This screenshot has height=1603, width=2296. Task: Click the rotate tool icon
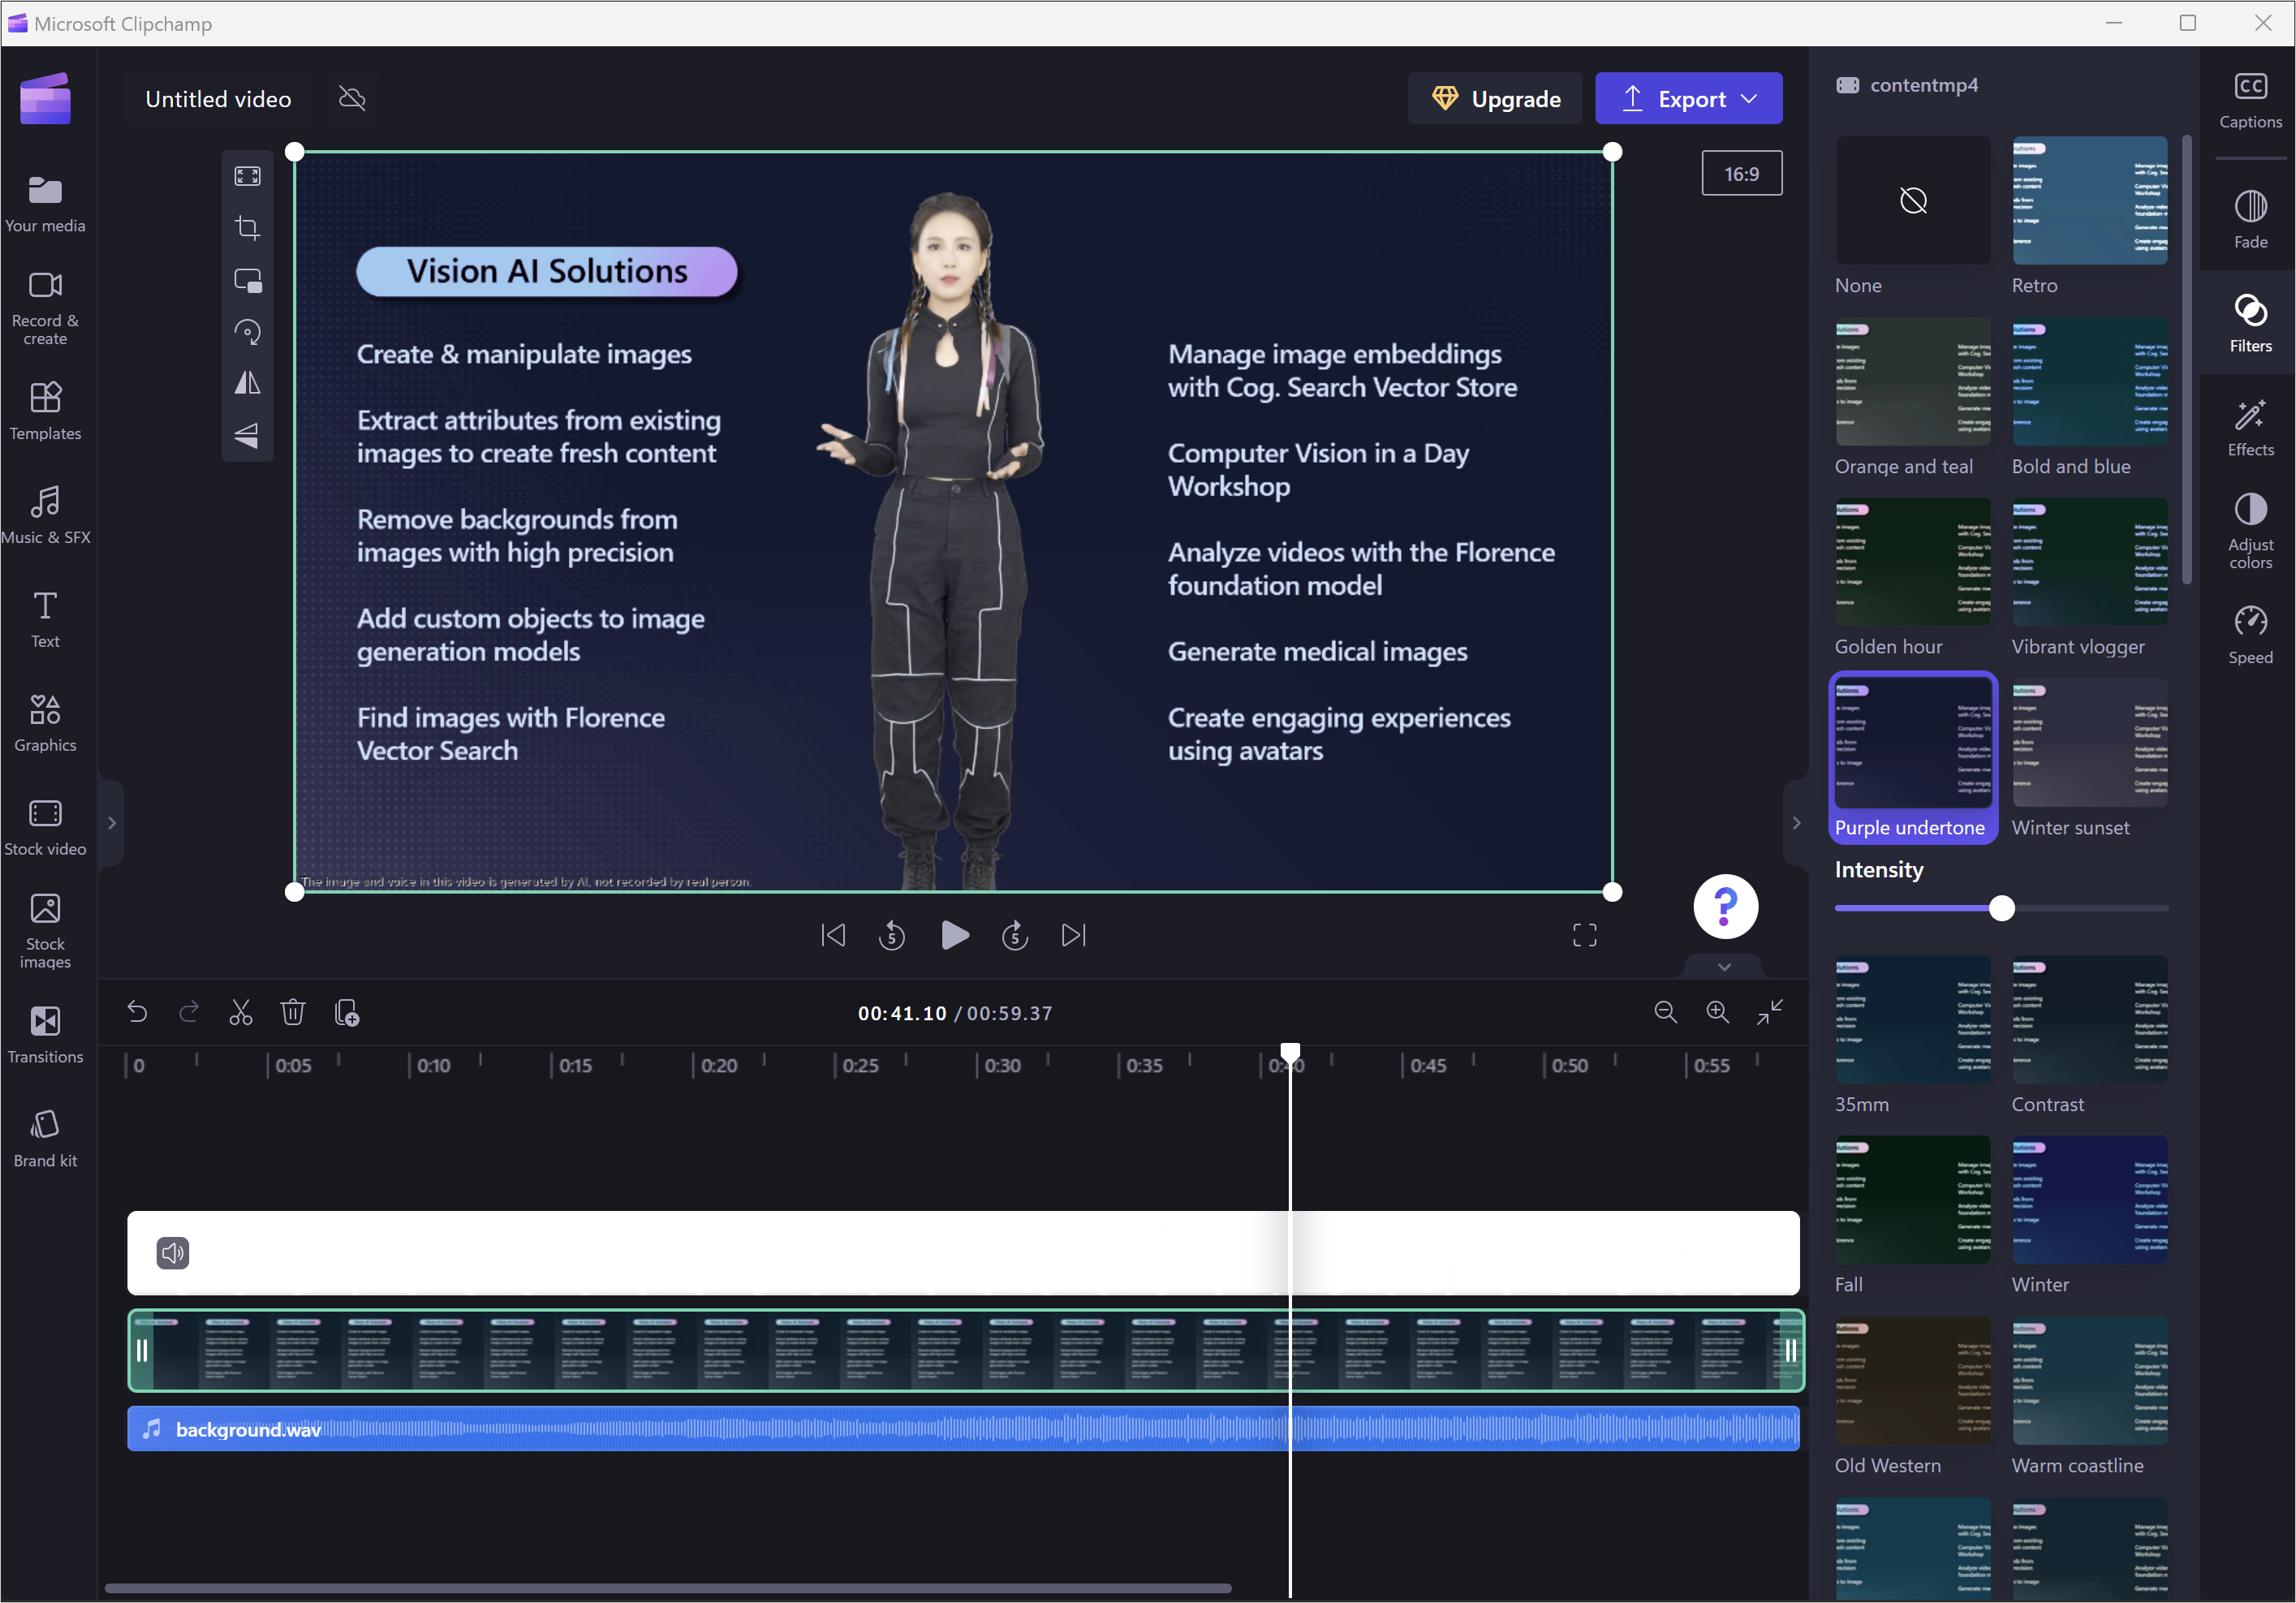[247, 332]
